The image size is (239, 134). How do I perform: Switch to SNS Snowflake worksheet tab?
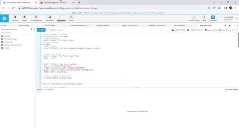50,25
